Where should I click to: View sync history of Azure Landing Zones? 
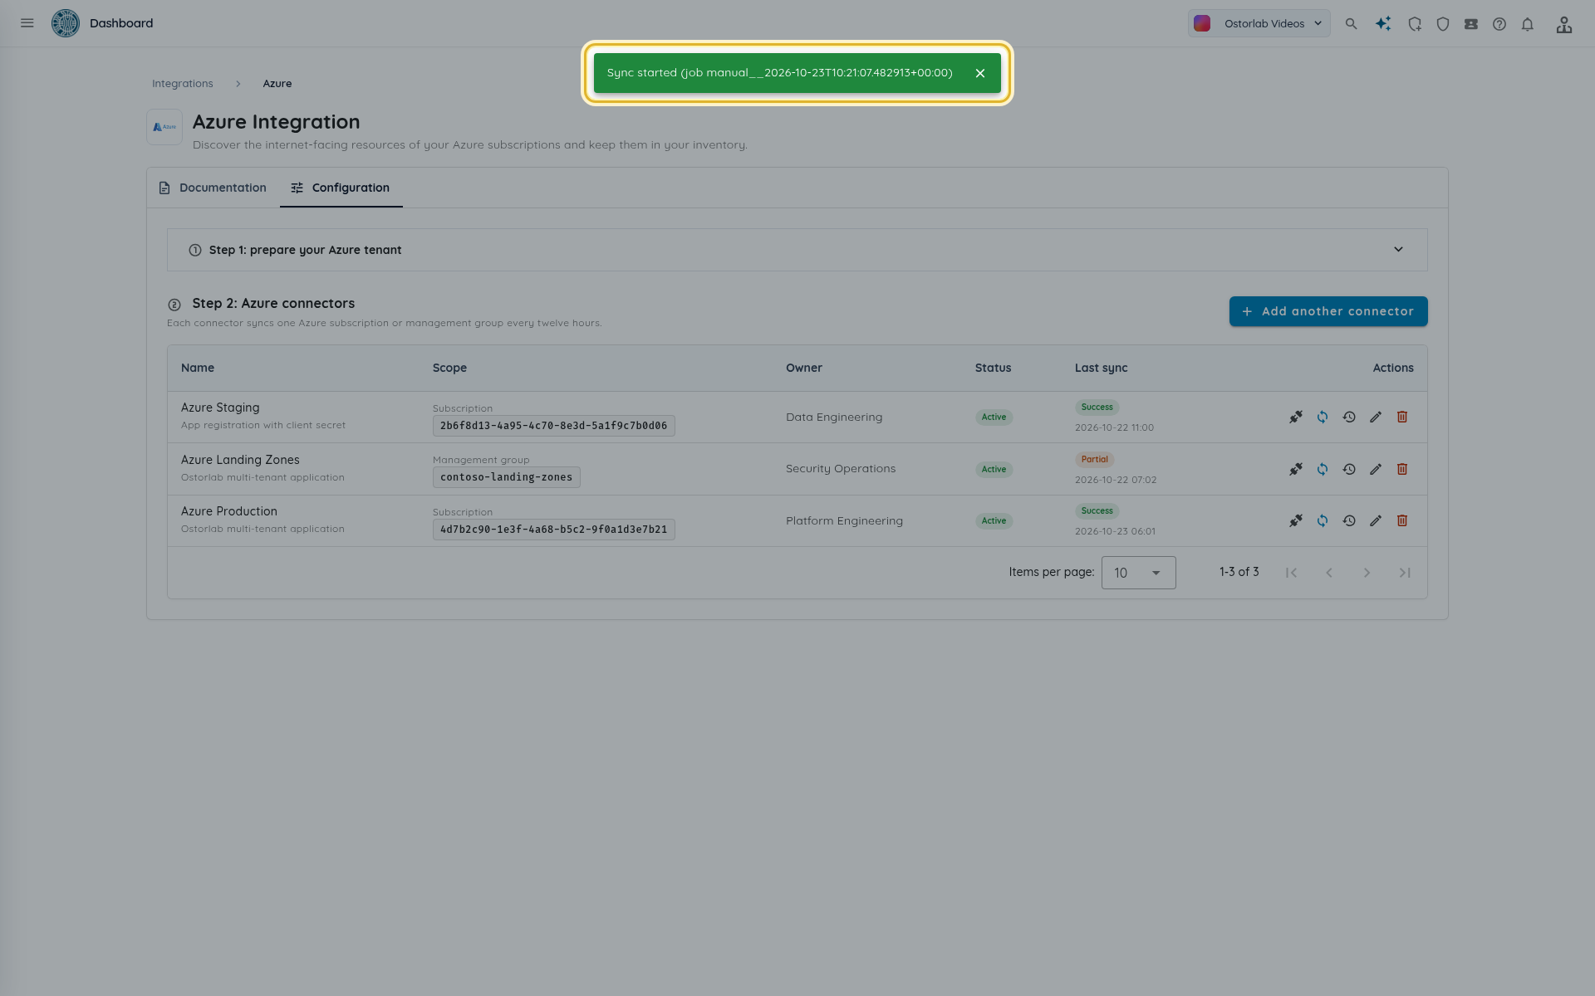point(1349,469)
